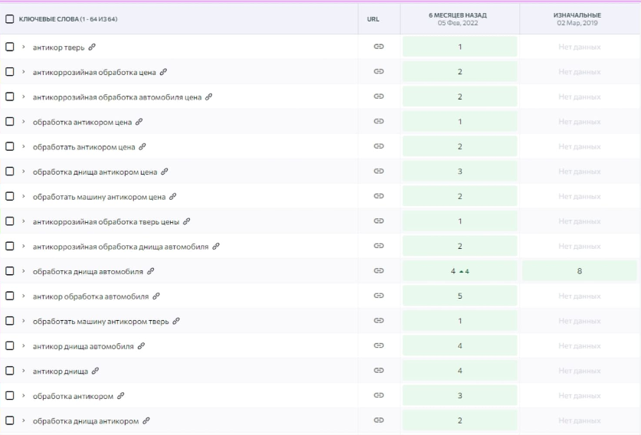Click the small chain icon after обработка днища автомобиля
The width and height of the screenshot is (641, 435).
[x=150, y=271]
